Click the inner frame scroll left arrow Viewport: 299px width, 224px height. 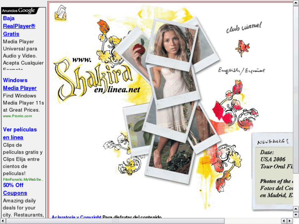[284, 221]
